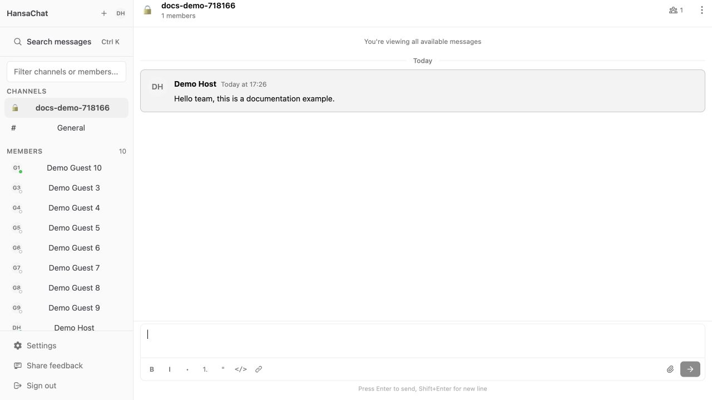The image size is (712, 400).
Task: Click the Settings gear icon
Action: (x=18, y=346)
